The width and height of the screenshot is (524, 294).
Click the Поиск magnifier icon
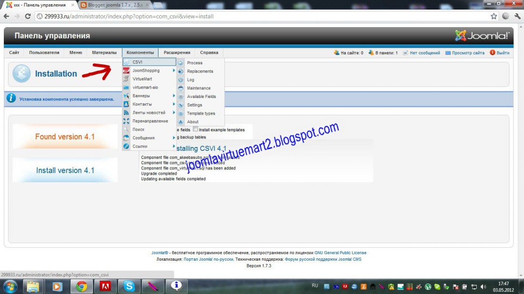coord(126,129)
